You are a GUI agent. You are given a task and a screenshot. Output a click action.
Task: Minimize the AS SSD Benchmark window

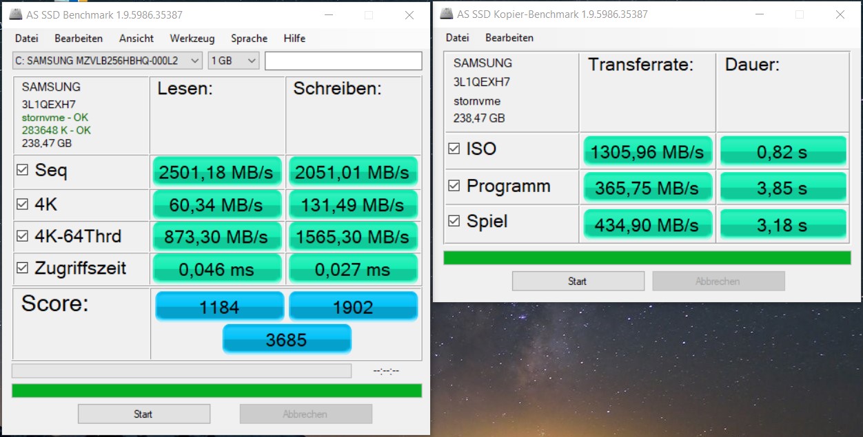pyautogui.click(x=329, y=15)
